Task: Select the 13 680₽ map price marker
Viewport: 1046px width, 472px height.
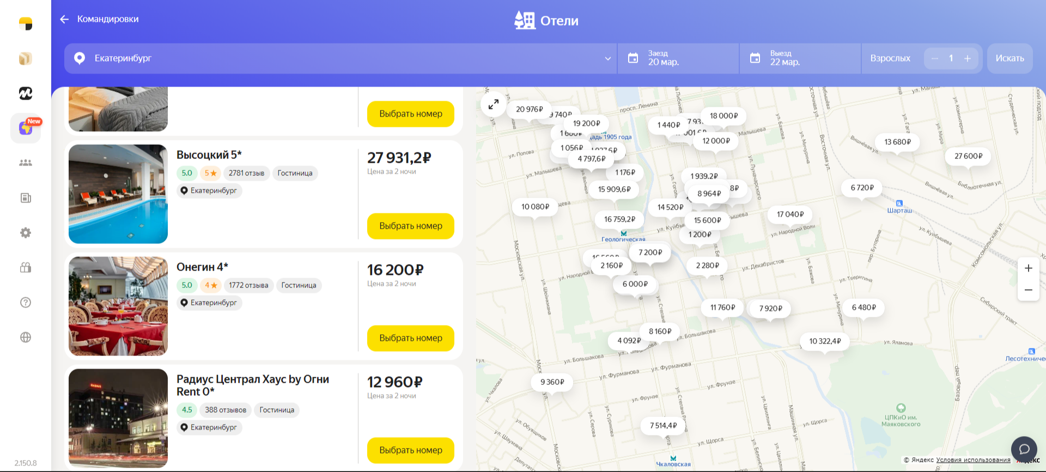Action: pyautogui.click(x=898, y=142)
